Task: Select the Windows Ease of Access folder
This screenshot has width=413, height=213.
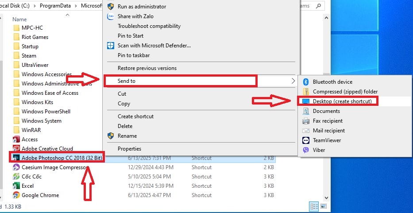Action: [50, 93]
